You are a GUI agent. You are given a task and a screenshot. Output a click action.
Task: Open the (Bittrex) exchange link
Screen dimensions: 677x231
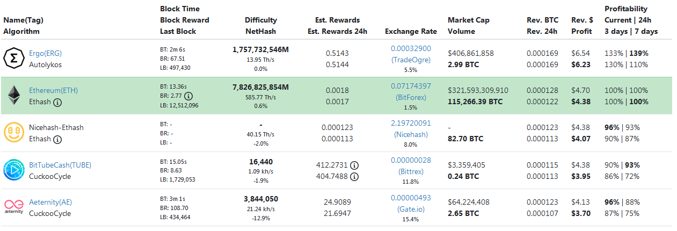(411, 171)
